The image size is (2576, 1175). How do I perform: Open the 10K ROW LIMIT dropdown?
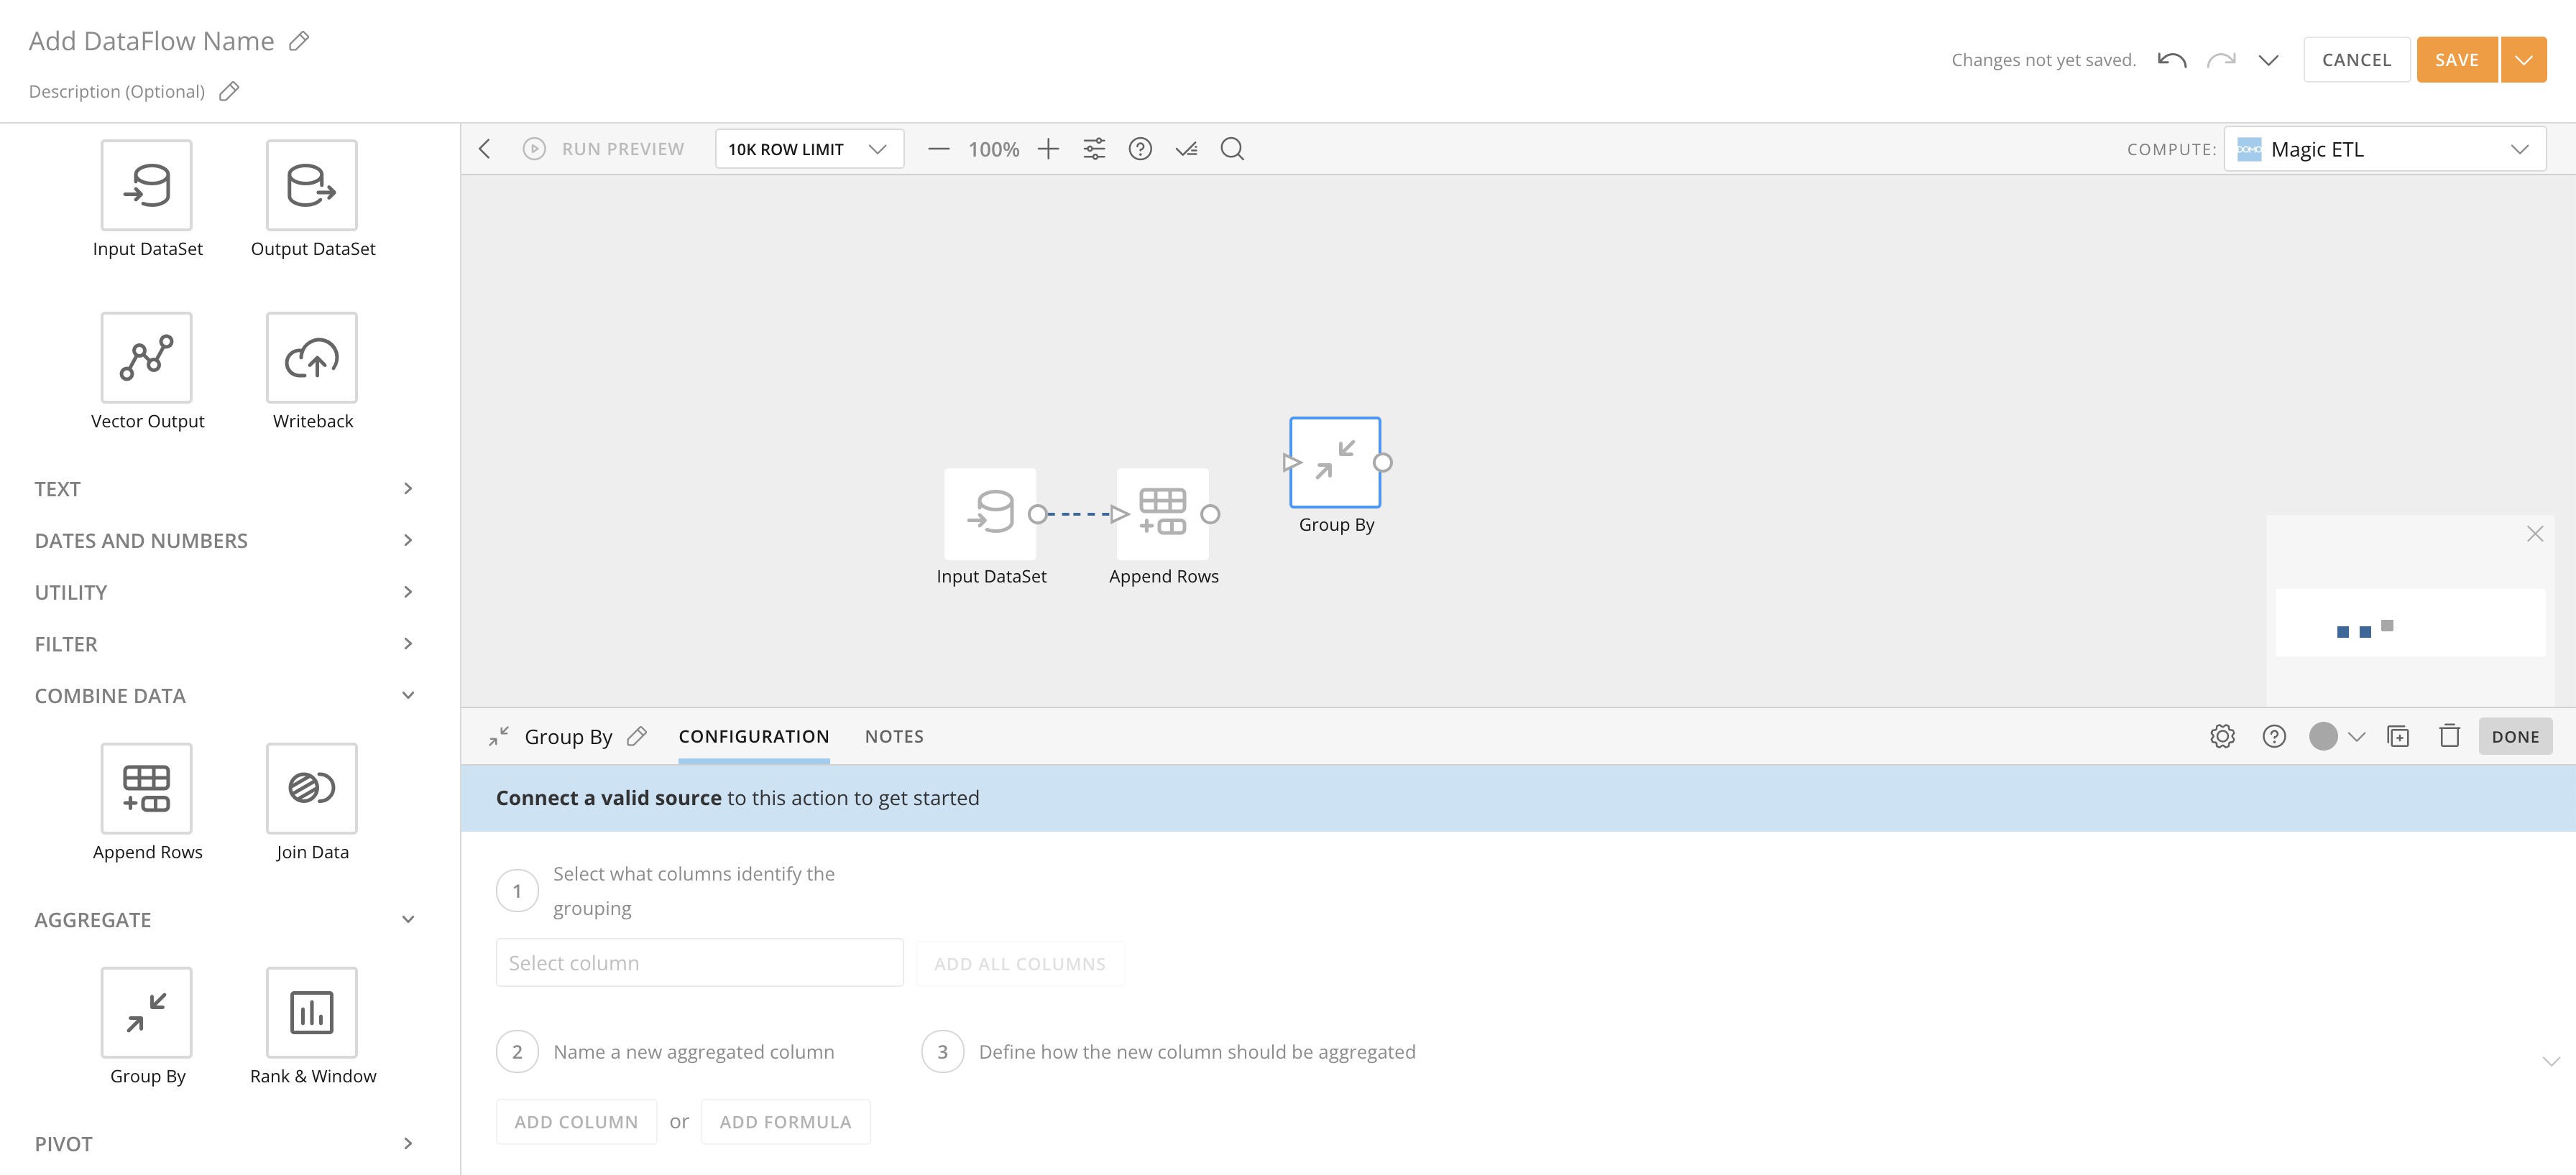coord(808,148)
